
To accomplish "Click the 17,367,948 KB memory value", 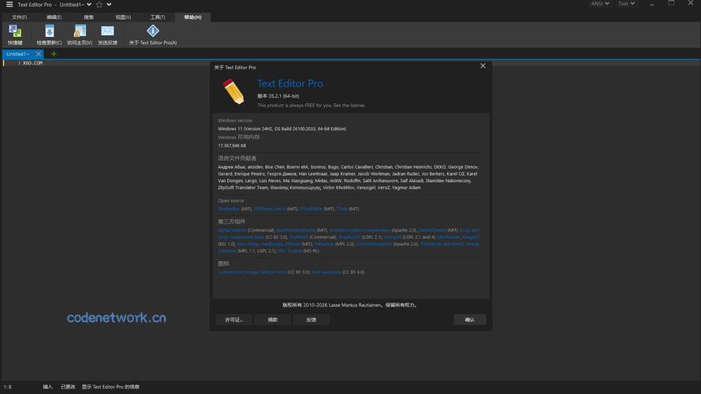I will (x=232, y=146).
